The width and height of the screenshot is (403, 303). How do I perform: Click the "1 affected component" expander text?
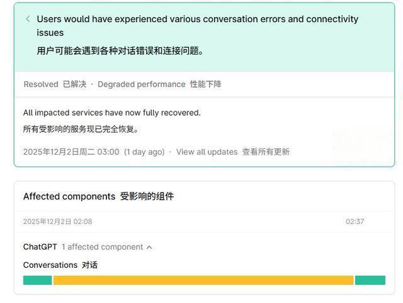(102, 247)
